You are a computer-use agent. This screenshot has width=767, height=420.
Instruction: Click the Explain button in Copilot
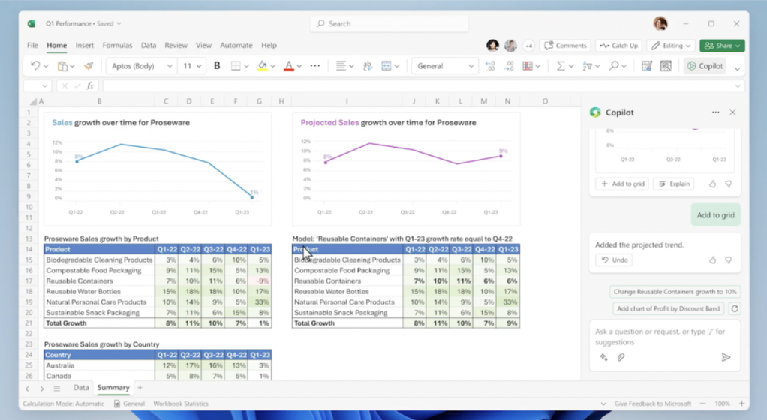tap(675, 184)
